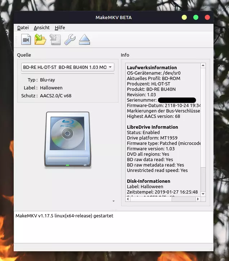The height and width of the screenshot is (261, 229).
Task: Minimize the window with the yellow button
Action: click(184, 17)
